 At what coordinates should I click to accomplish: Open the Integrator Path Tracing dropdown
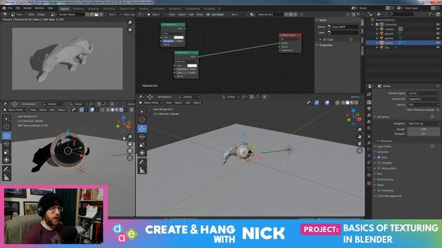[x=423, y=123]
